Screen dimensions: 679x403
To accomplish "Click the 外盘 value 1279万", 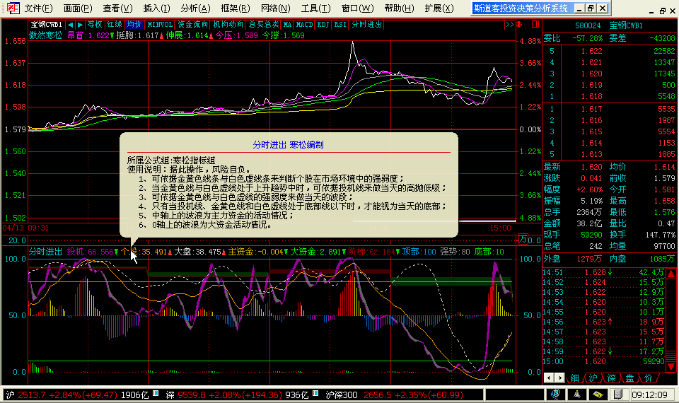I will (589, 259).
